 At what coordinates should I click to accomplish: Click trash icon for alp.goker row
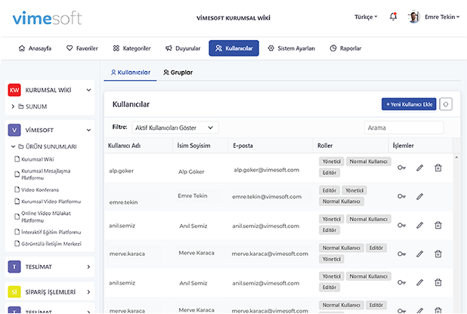(x=438, y=168)
